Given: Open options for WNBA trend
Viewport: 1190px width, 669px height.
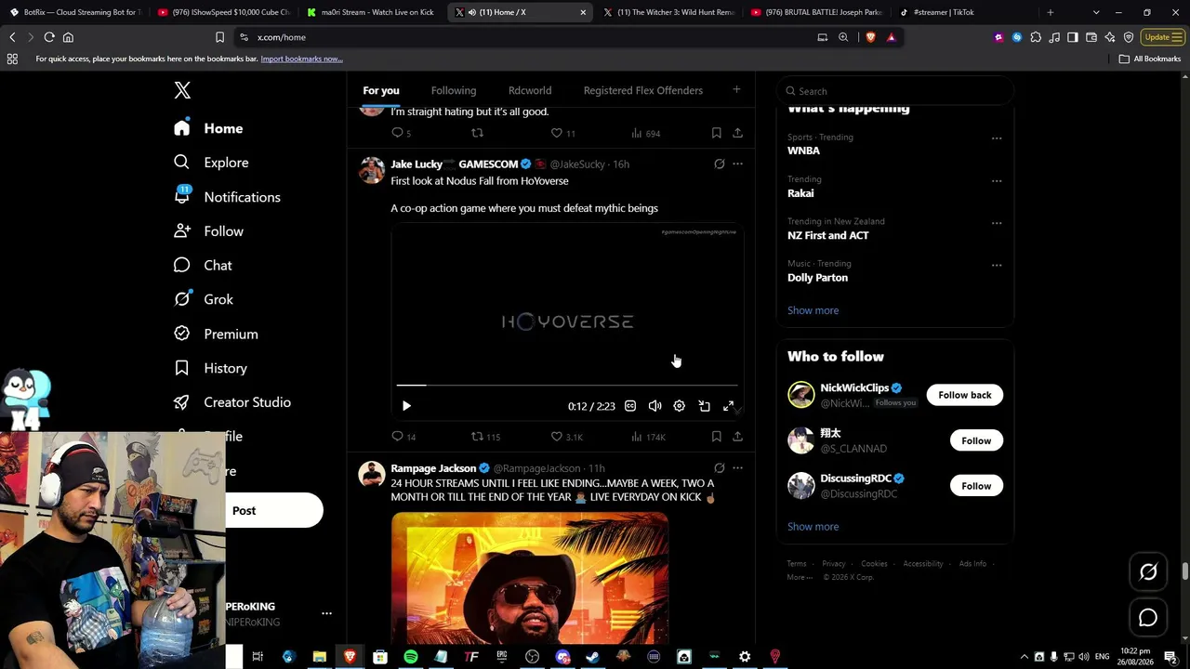Looking at the screenshot, I should (997, 138).
